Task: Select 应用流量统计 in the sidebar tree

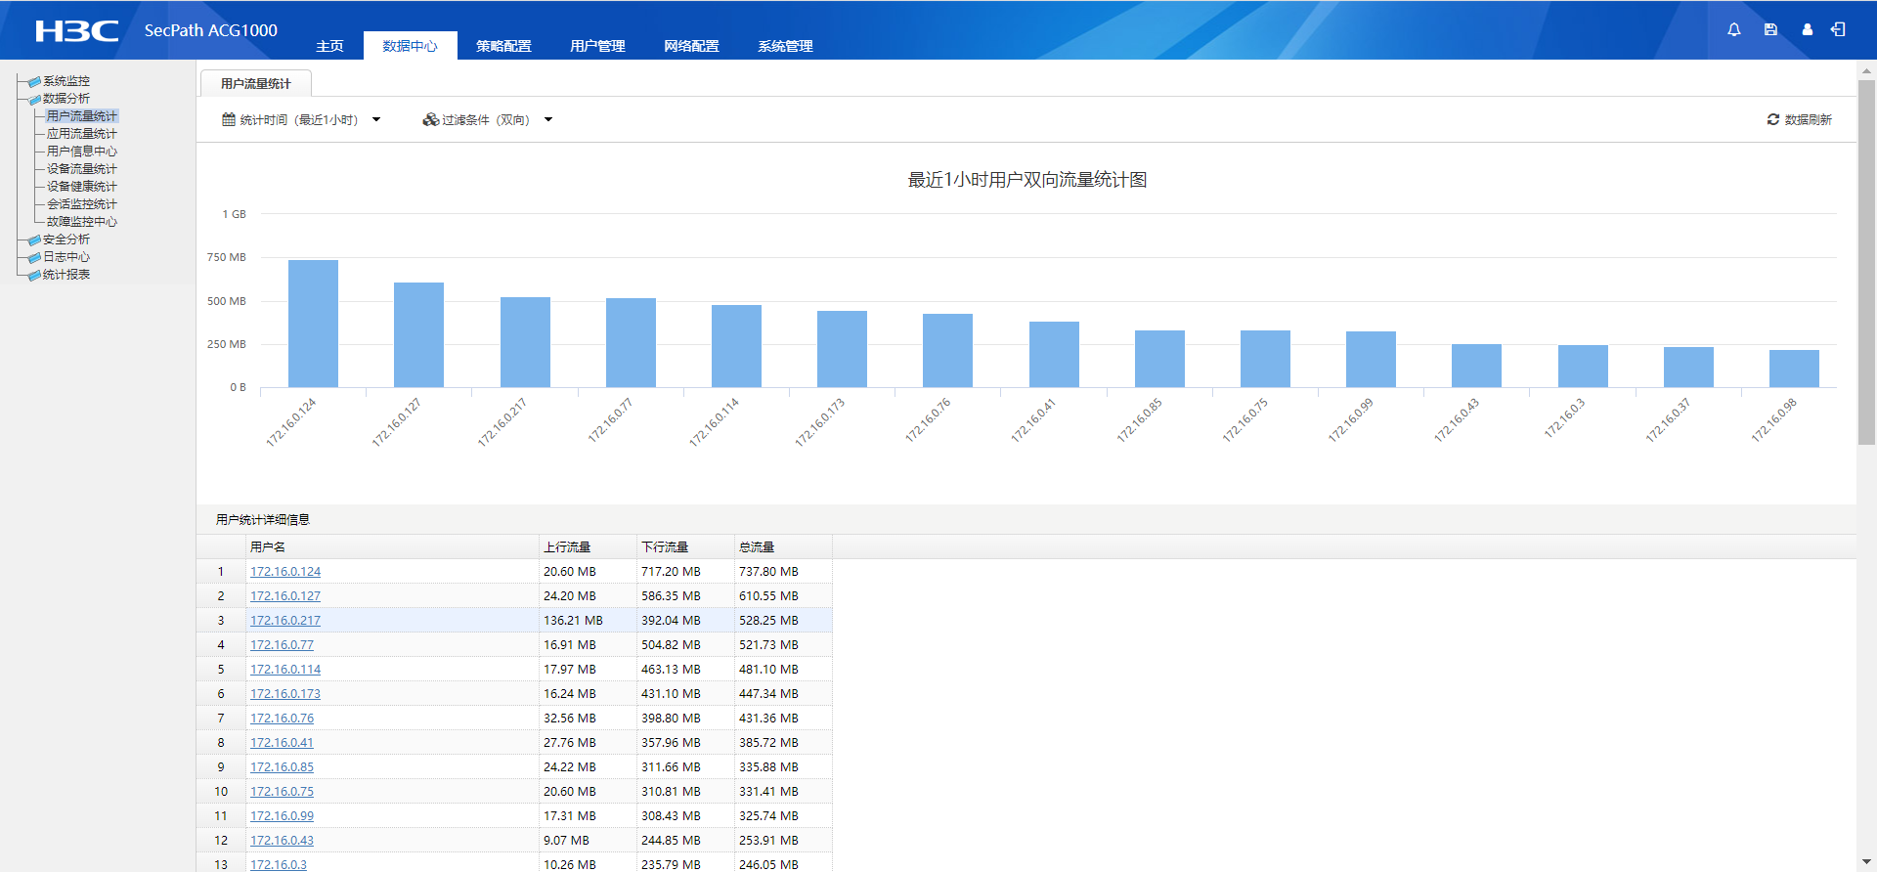Action: click(82, 134)
